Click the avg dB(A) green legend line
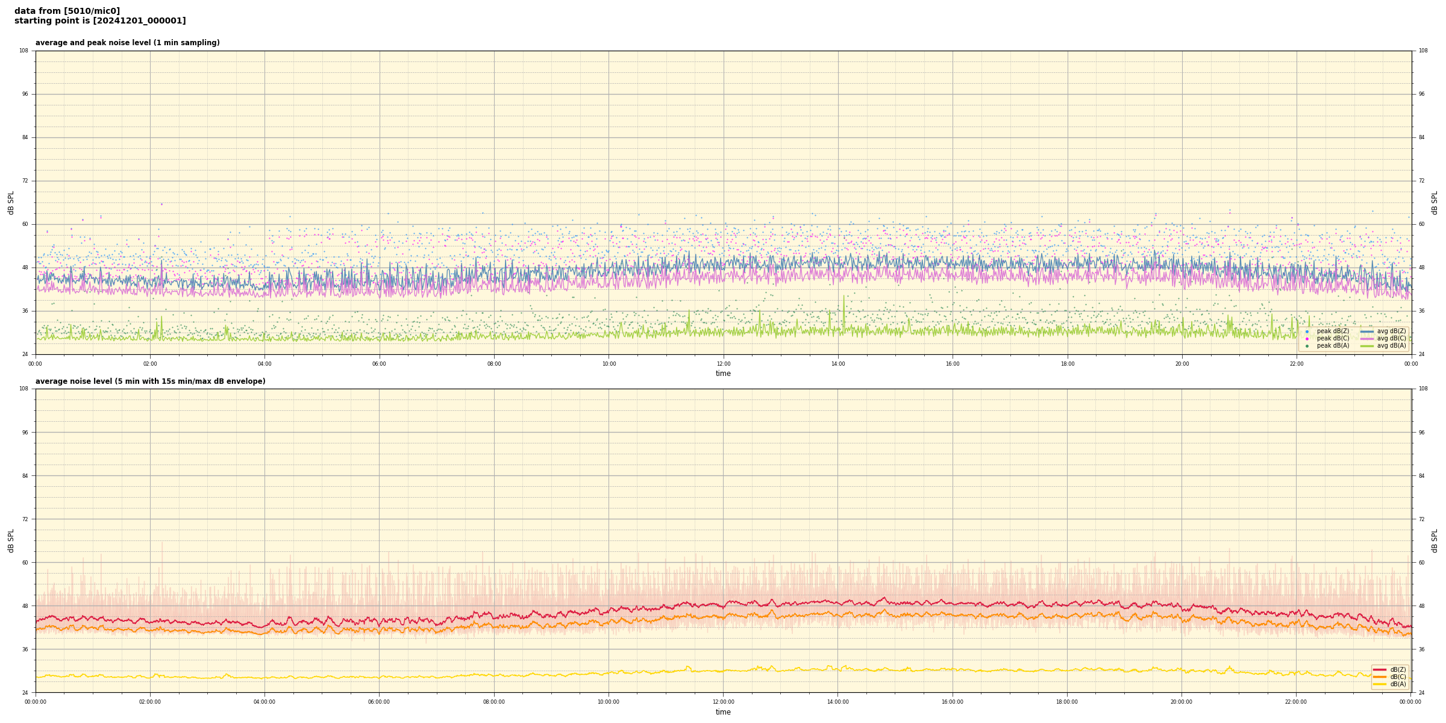Screen dimensions: 1446x723 point(1366,346)
